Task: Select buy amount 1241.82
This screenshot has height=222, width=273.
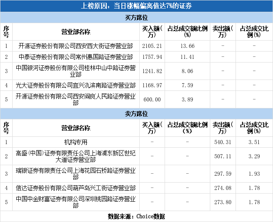Action: (152, 71)
